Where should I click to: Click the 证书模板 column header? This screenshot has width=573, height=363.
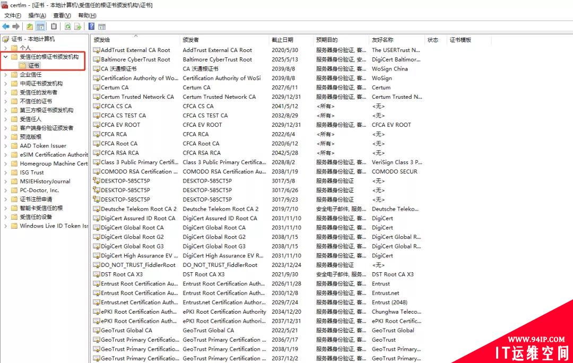469,40
